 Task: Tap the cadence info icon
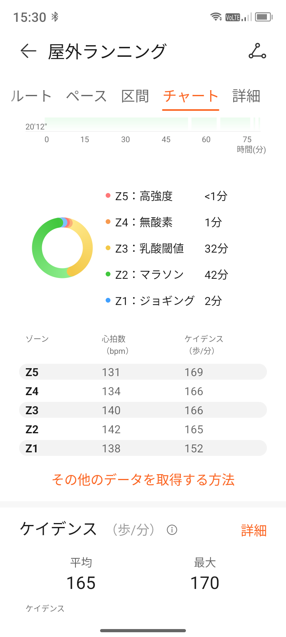[172, 530]
